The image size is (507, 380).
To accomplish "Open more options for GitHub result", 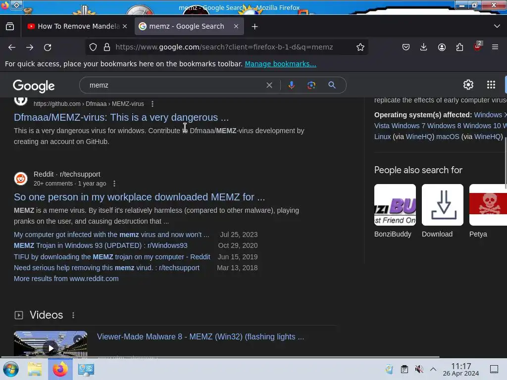I will tap(152, 104).
